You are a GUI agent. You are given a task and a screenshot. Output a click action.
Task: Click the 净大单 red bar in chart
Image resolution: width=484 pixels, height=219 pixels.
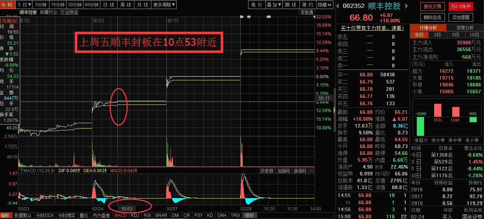tap(438, 110)
